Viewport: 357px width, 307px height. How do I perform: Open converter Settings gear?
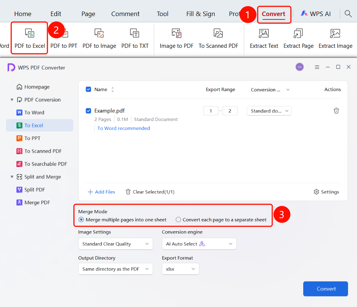pos(326,192)
